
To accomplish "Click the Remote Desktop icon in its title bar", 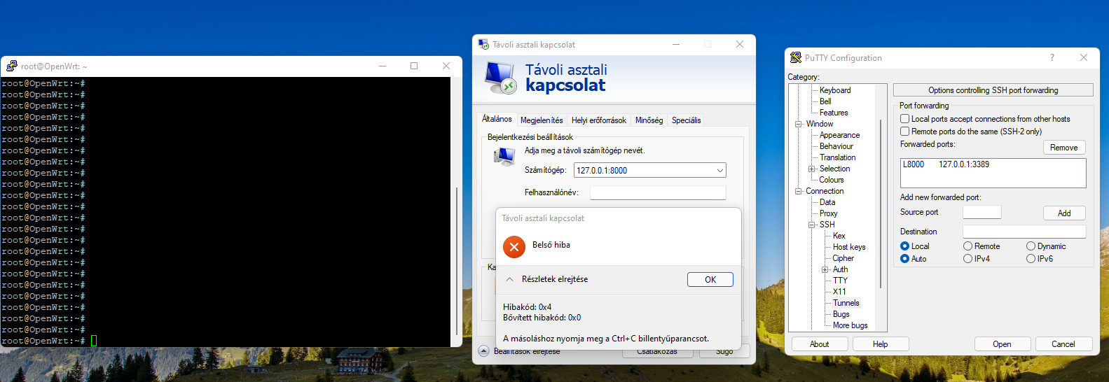I will 483,44.
